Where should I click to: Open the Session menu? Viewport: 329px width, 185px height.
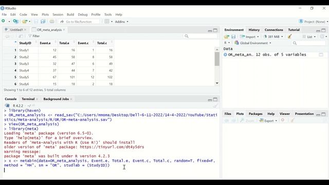tap(58, 14)
